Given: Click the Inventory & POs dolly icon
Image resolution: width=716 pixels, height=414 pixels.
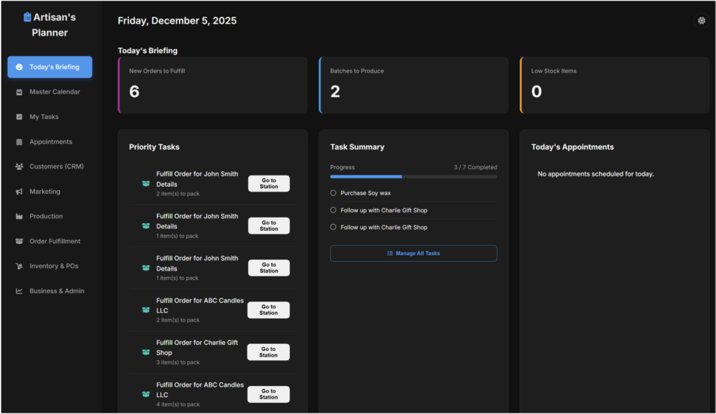Looking at the screenshot, I should (20, 266).
